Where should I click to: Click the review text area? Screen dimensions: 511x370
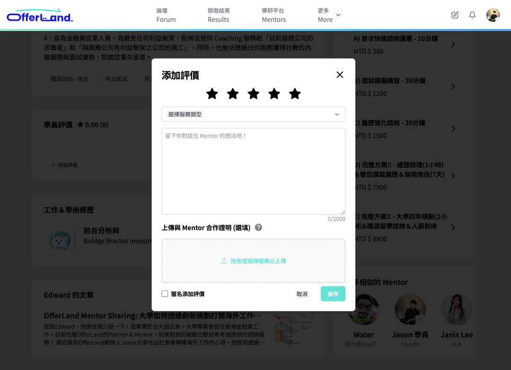254,171
